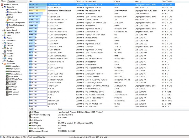Sort by the Chipset column header
The width and height of the screenshot is (189, 138).
click(124, 2)
